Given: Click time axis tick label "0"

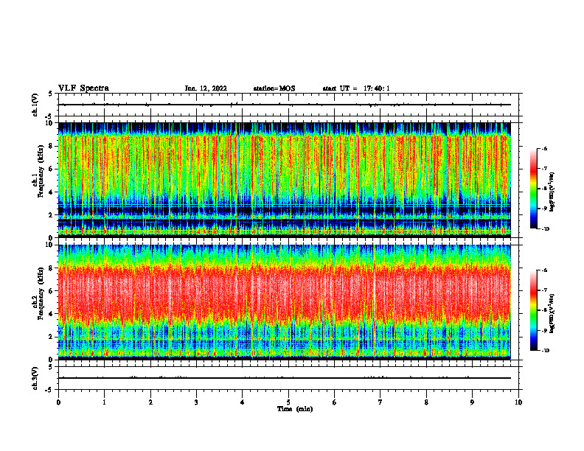Looking at the screenshot, I should tap(58, 402).
